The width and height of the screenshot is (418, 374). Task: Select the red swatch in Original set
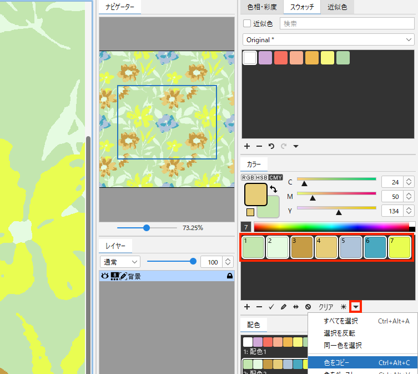[281, 58]
